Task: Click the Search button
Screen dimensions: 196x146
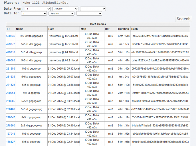Action: coord(183,19)
